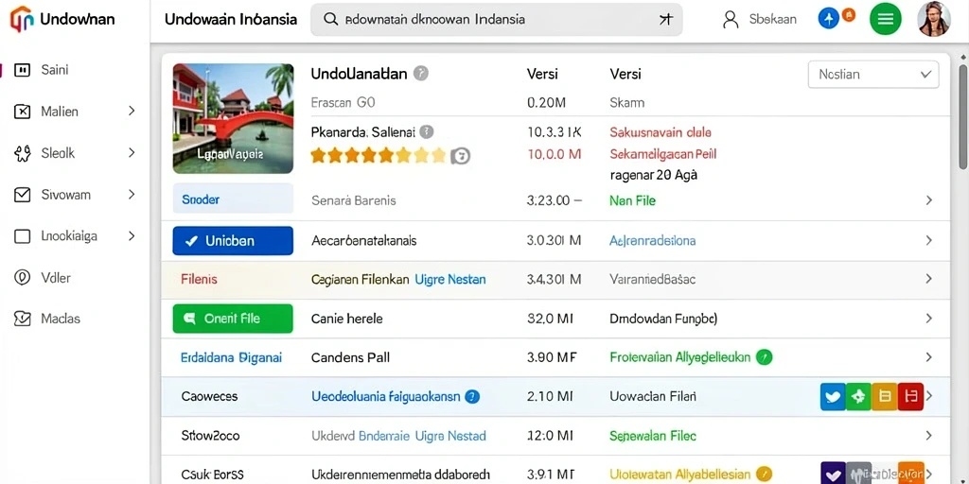This screenshot has height=484, width=969.
Task: Click the vertical scrollbar thumb
Action: pos(962,115)
